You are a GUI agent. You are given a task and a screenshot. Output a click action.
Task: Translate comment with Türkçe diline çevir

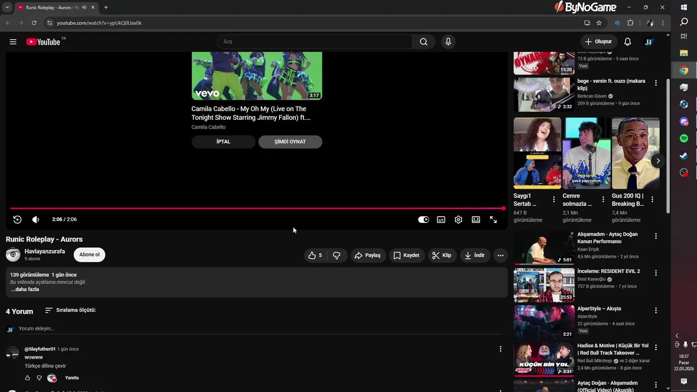(45, 366)
